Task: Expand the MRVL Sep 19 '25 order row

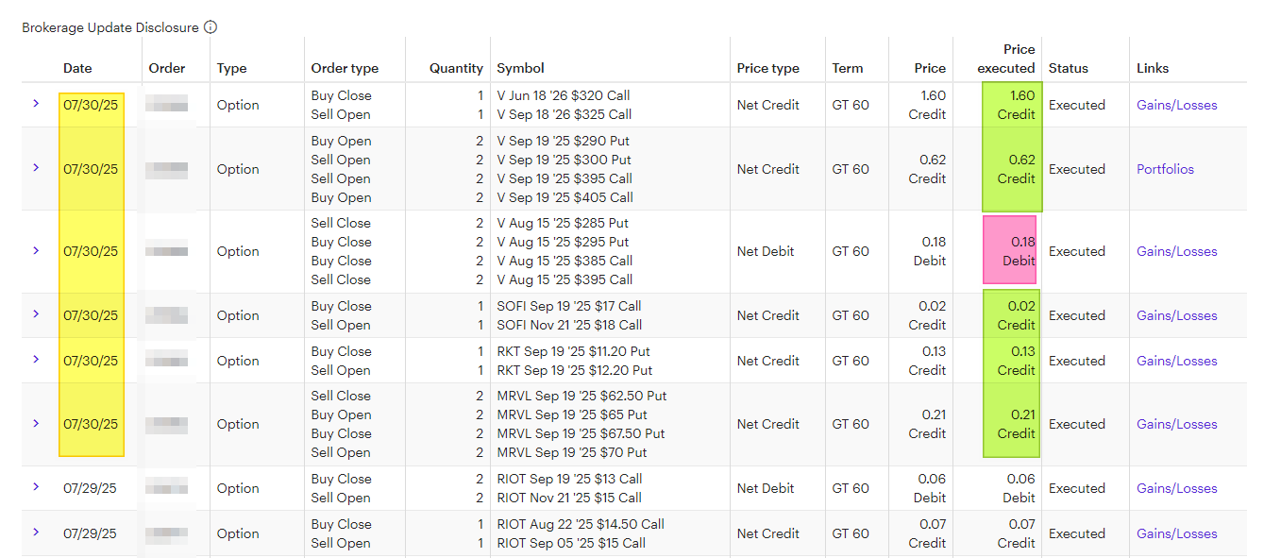Action: click(36, 423)
